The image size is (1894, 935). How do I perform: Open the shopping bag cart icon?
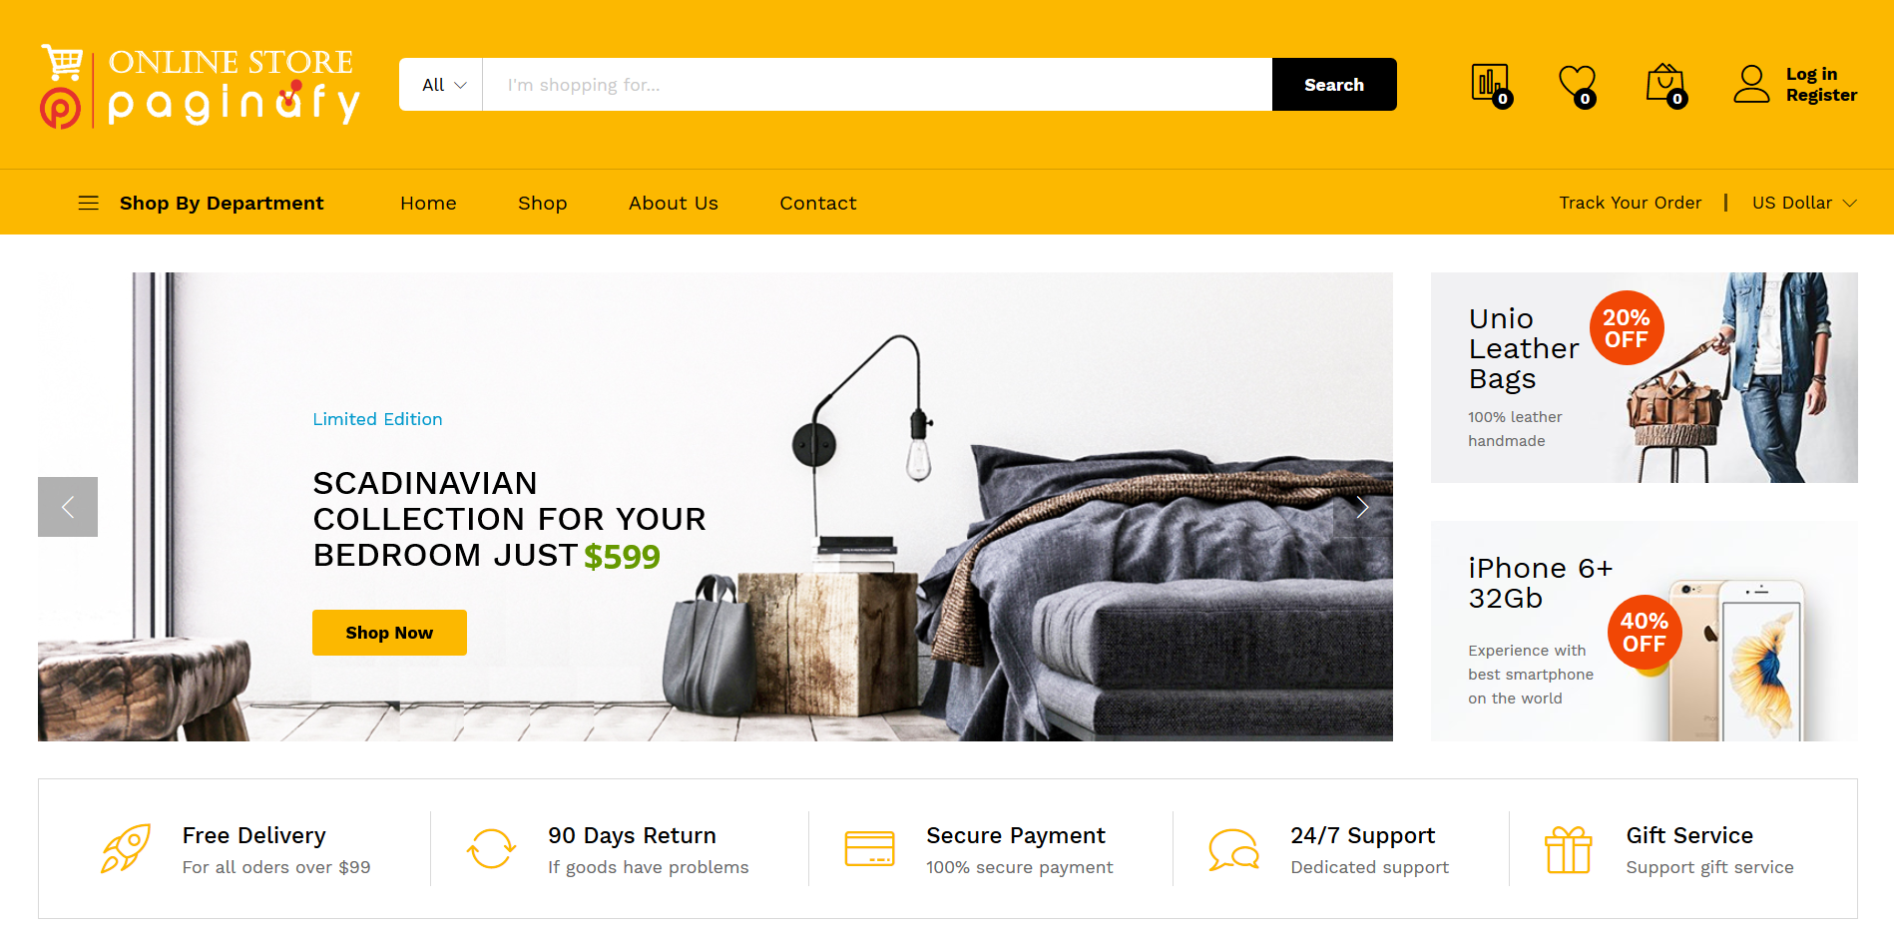tap(1665, 84)
